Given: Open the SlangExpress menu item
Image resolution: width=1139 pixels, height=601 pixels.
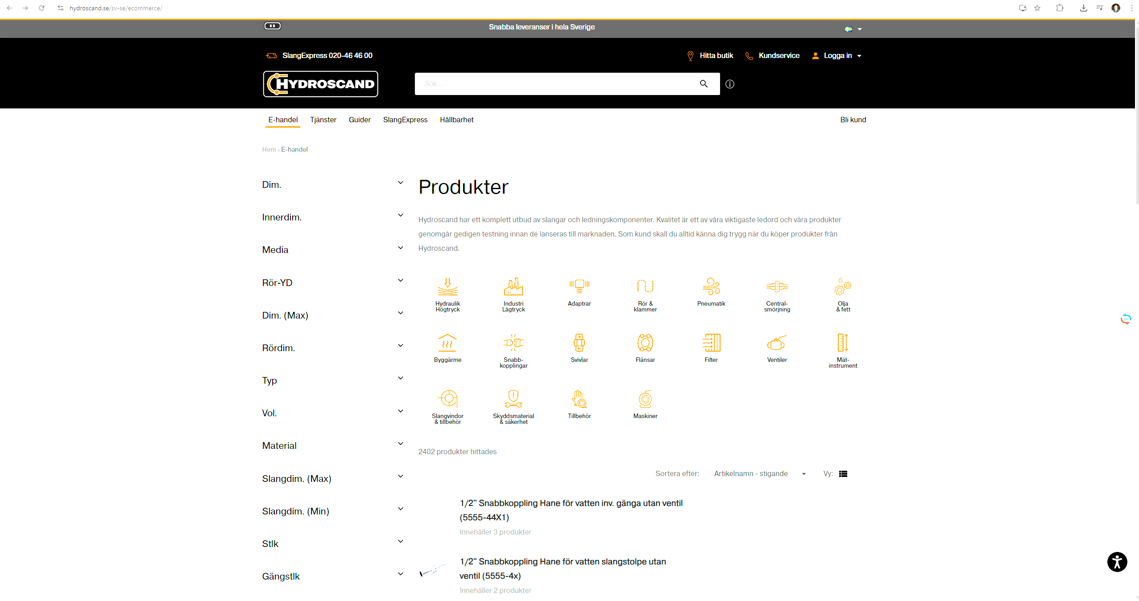Looking at the screenshot, I should point(405,120).
